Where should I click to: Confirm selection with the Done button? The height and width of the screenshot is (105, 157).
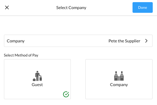[x=142, y=7]
